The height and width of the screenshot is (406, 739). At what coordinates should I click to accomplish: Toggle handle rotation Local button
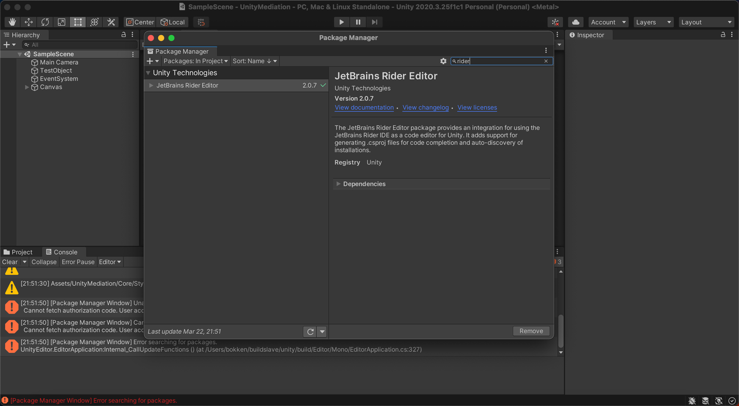pos(173,22)
